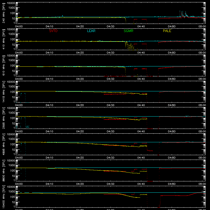The height and width of the screenshot is (210, 210).
Task: Click the yellow dotted dropout near 04:36 at 410 MHz
Action: 129,45
